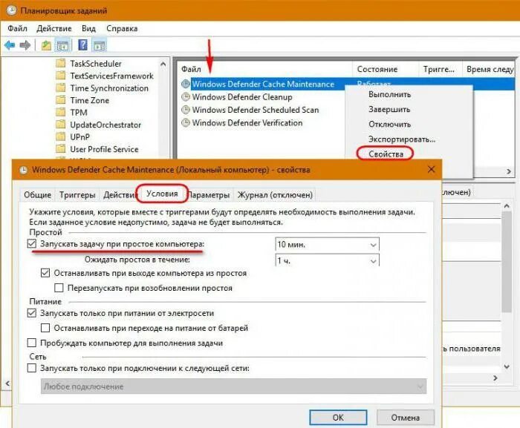Screen dimensions: 520x428
Task: Open the Вид menu
Action: coord(88,28)
